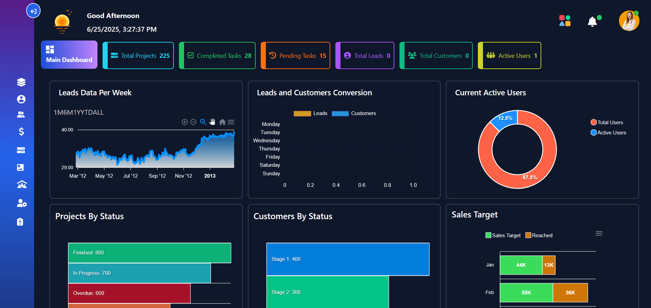Open the server stack sidebar icon

click(x=21, y=150)
